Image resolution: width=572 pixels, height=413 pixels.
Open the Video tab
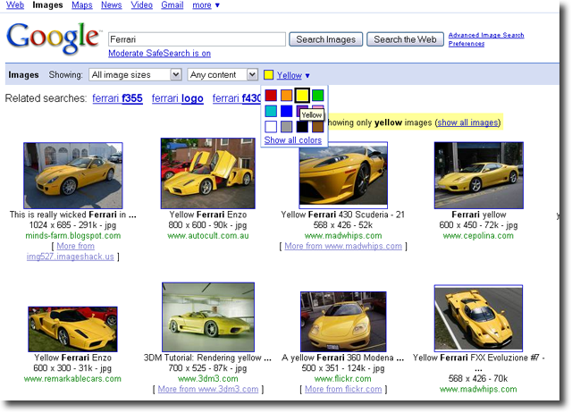tap(141, 5)
